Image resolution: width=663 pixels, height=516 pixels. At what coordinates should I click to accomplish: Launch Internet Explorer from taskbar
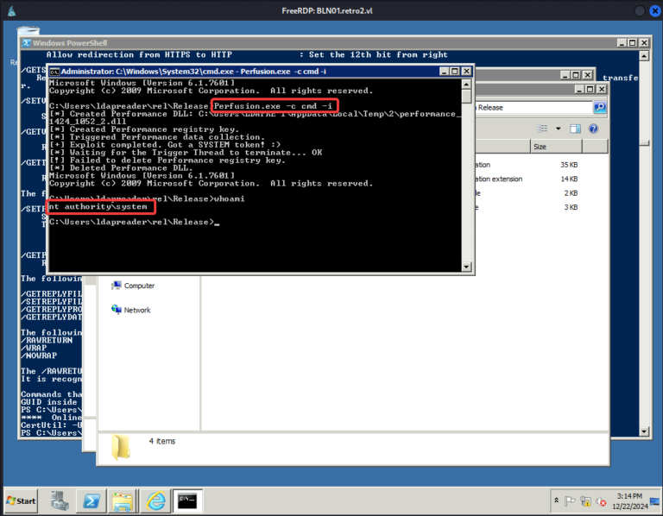[155, 500]
